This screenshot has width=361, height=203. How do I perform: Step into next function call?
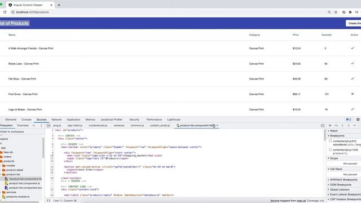coord(342,125)
